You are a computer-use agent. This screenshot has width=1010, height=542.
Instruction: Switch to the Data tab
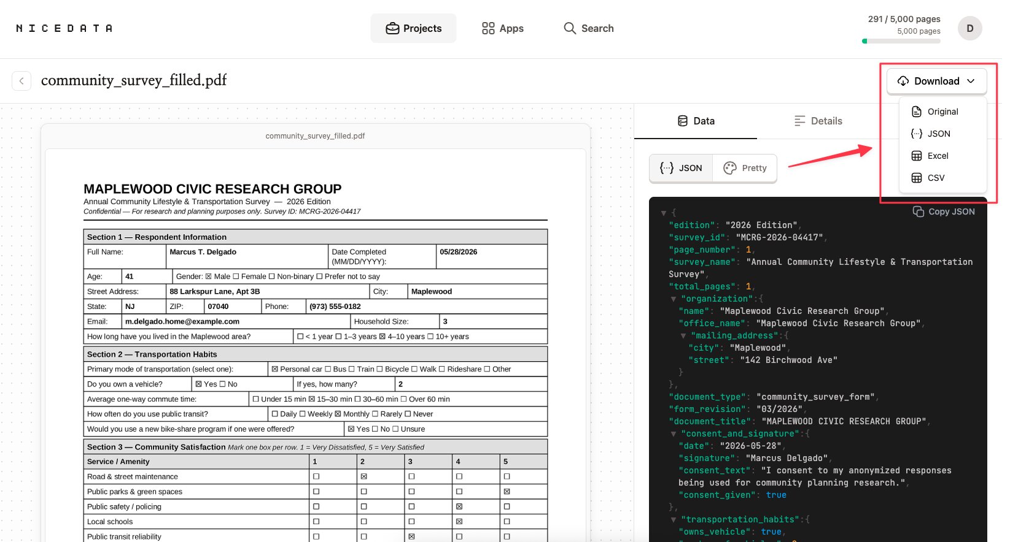pyautogui.click(x=696, y=121)
